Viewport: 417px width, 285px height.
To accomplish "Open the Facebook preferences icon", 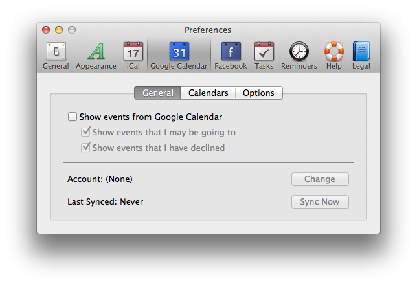I will [x=231, y=52].
